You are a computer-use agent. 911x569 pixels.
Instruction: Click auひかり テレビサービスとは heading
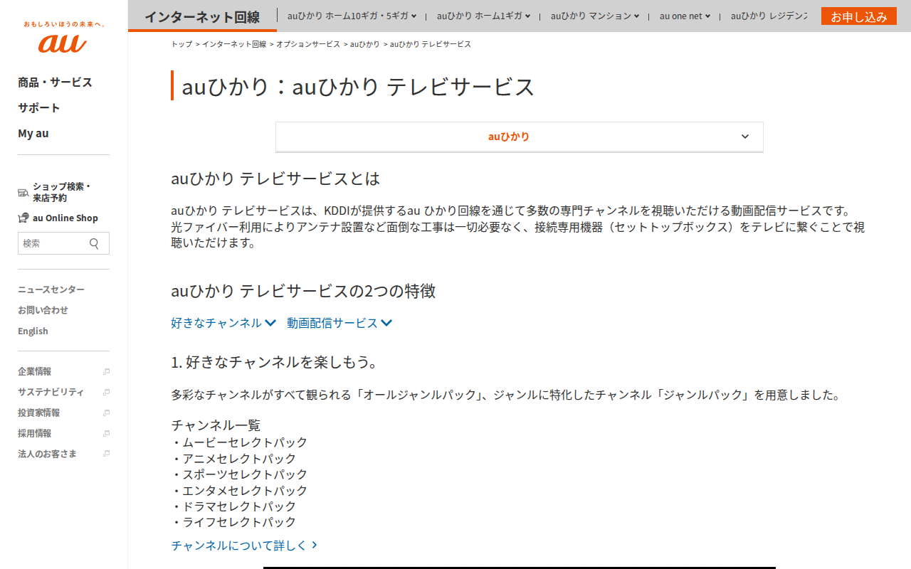(x=275, y=179)
